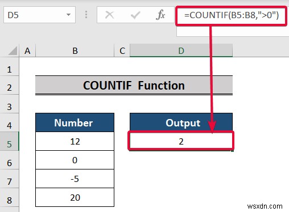The width and height of the screenshot is (289, 212).
Task: Click the COUNTIF Function title cell
Action: point(134,85)
